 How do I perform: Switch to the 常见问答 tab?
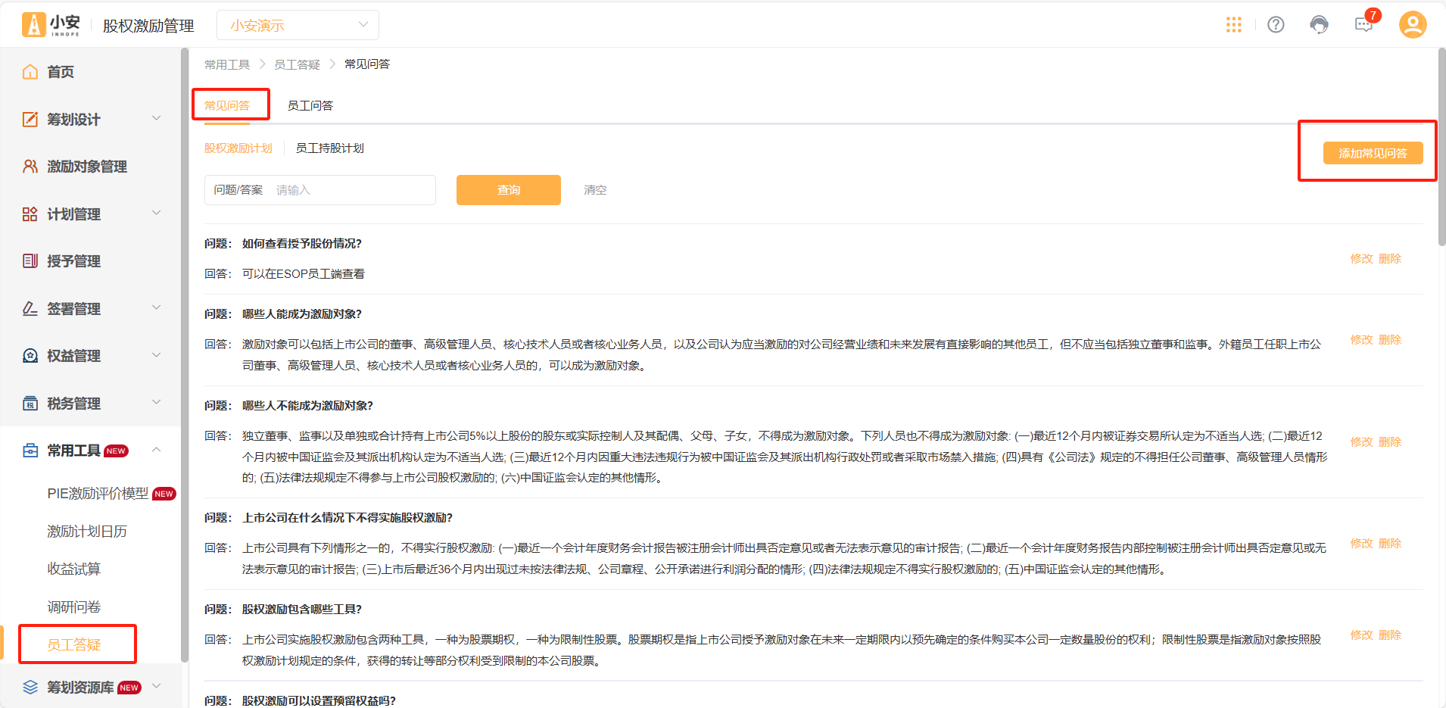click(x=227, y=105)
